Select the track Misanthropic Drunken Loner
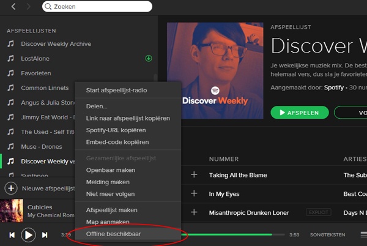Viewport: 367px width, 246px height. pos(249,213)
